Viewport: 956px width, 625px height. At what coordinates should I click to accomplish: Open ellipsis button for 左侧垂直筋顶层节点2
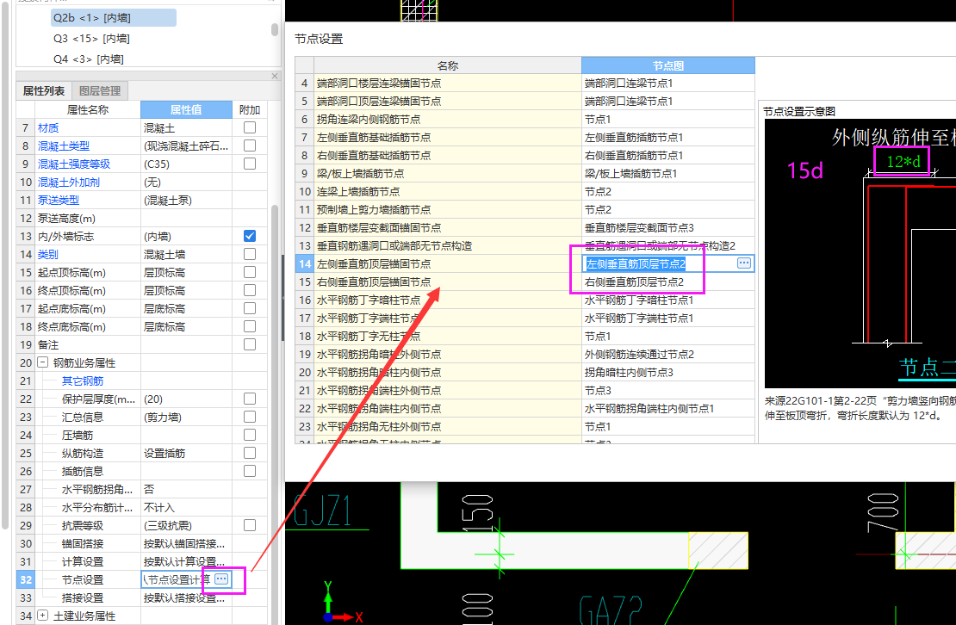click(x=744, y=263)
